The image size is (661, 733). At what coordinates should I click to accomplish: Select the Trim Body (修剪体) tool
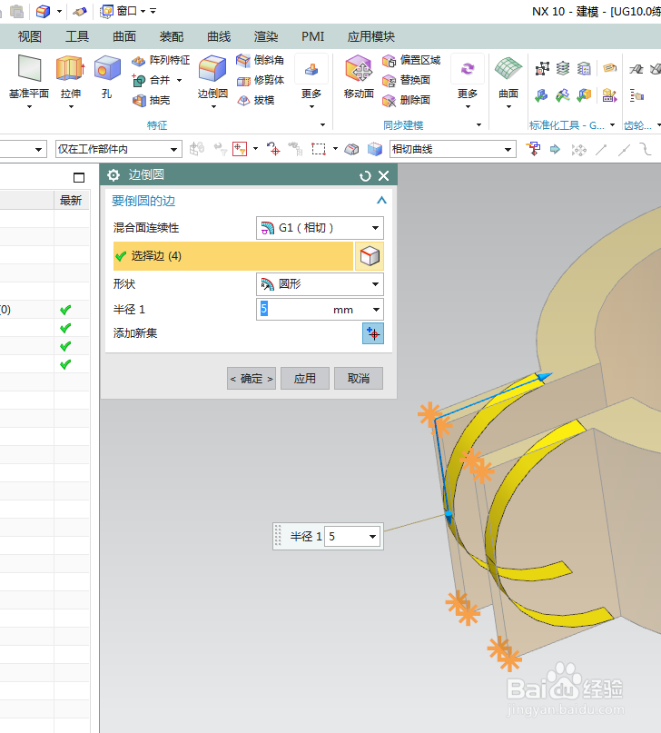[260, 81]
